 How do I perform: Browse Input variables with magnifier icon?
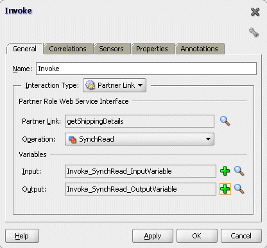(239, 171)
